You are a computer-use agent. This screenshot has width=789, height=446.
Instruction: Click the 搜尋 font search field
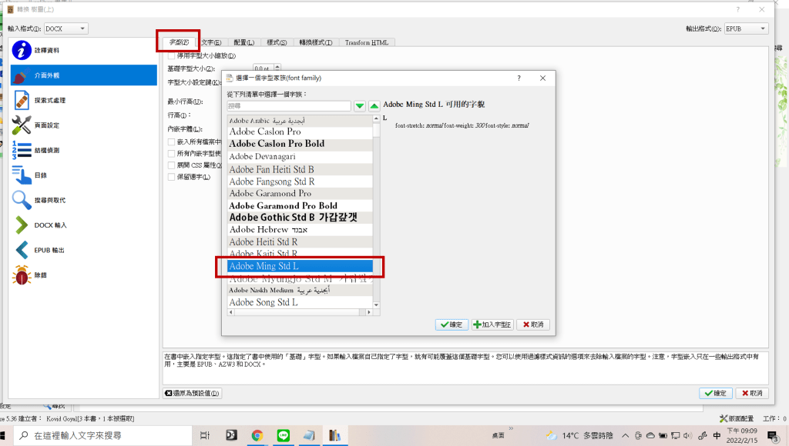click(x=288, y=106)
